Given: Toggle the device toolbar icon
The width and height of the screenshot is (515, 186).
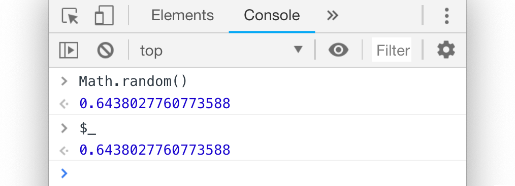Looking at the screenshot, I should click(x=104, y=15).
